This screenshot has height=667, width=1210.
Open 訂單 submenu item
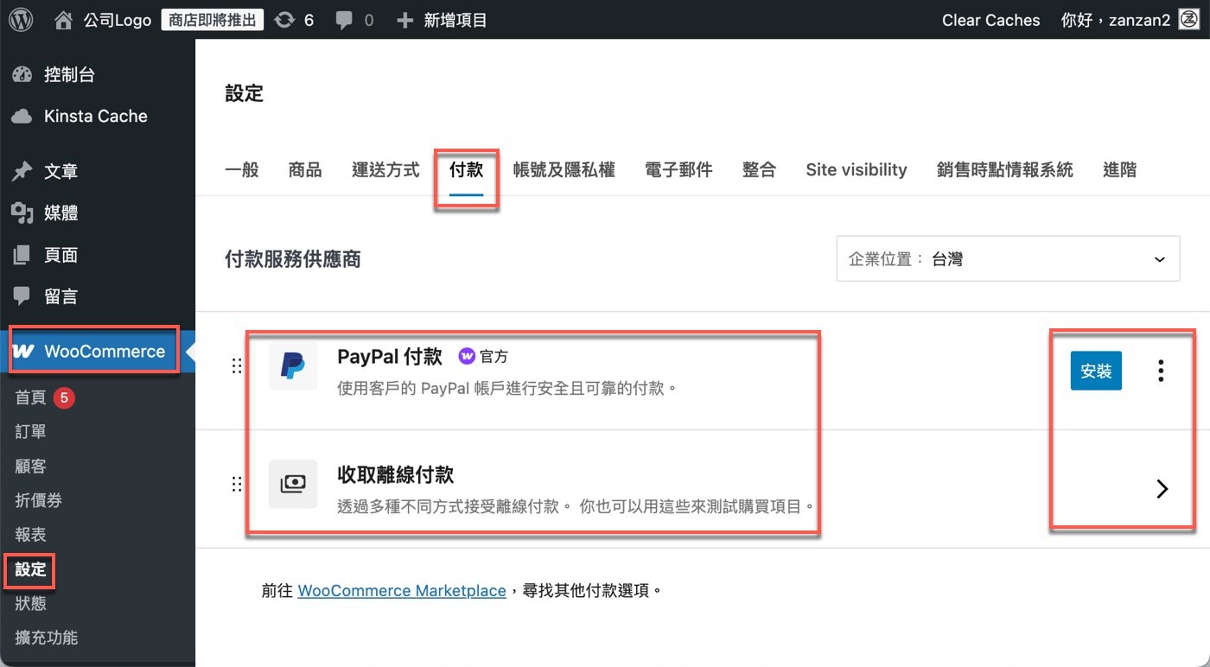[31, 432]
